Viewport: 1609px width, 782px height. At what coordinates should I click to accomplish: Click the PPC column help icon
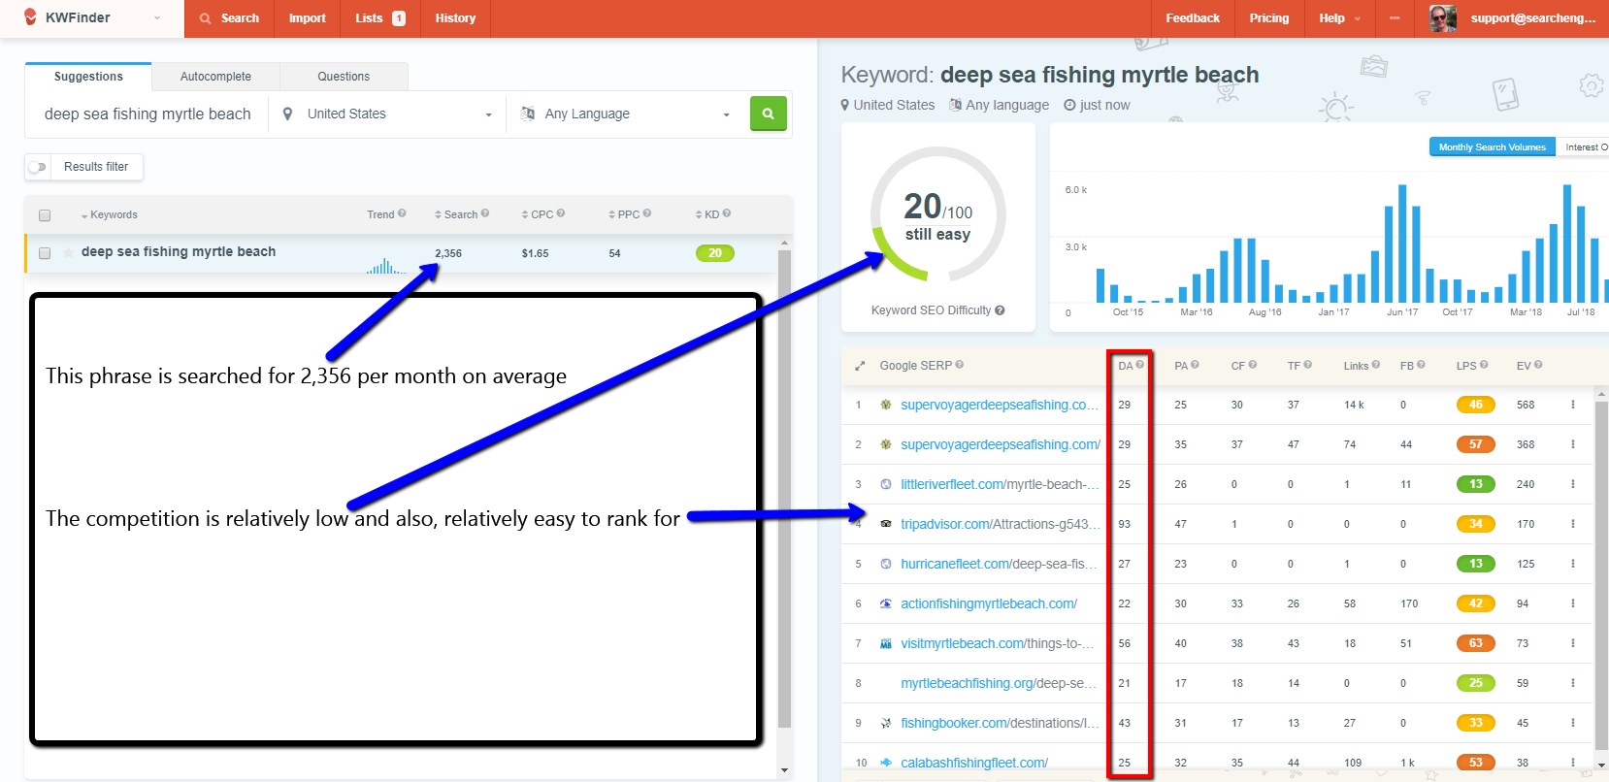point(647,213)
